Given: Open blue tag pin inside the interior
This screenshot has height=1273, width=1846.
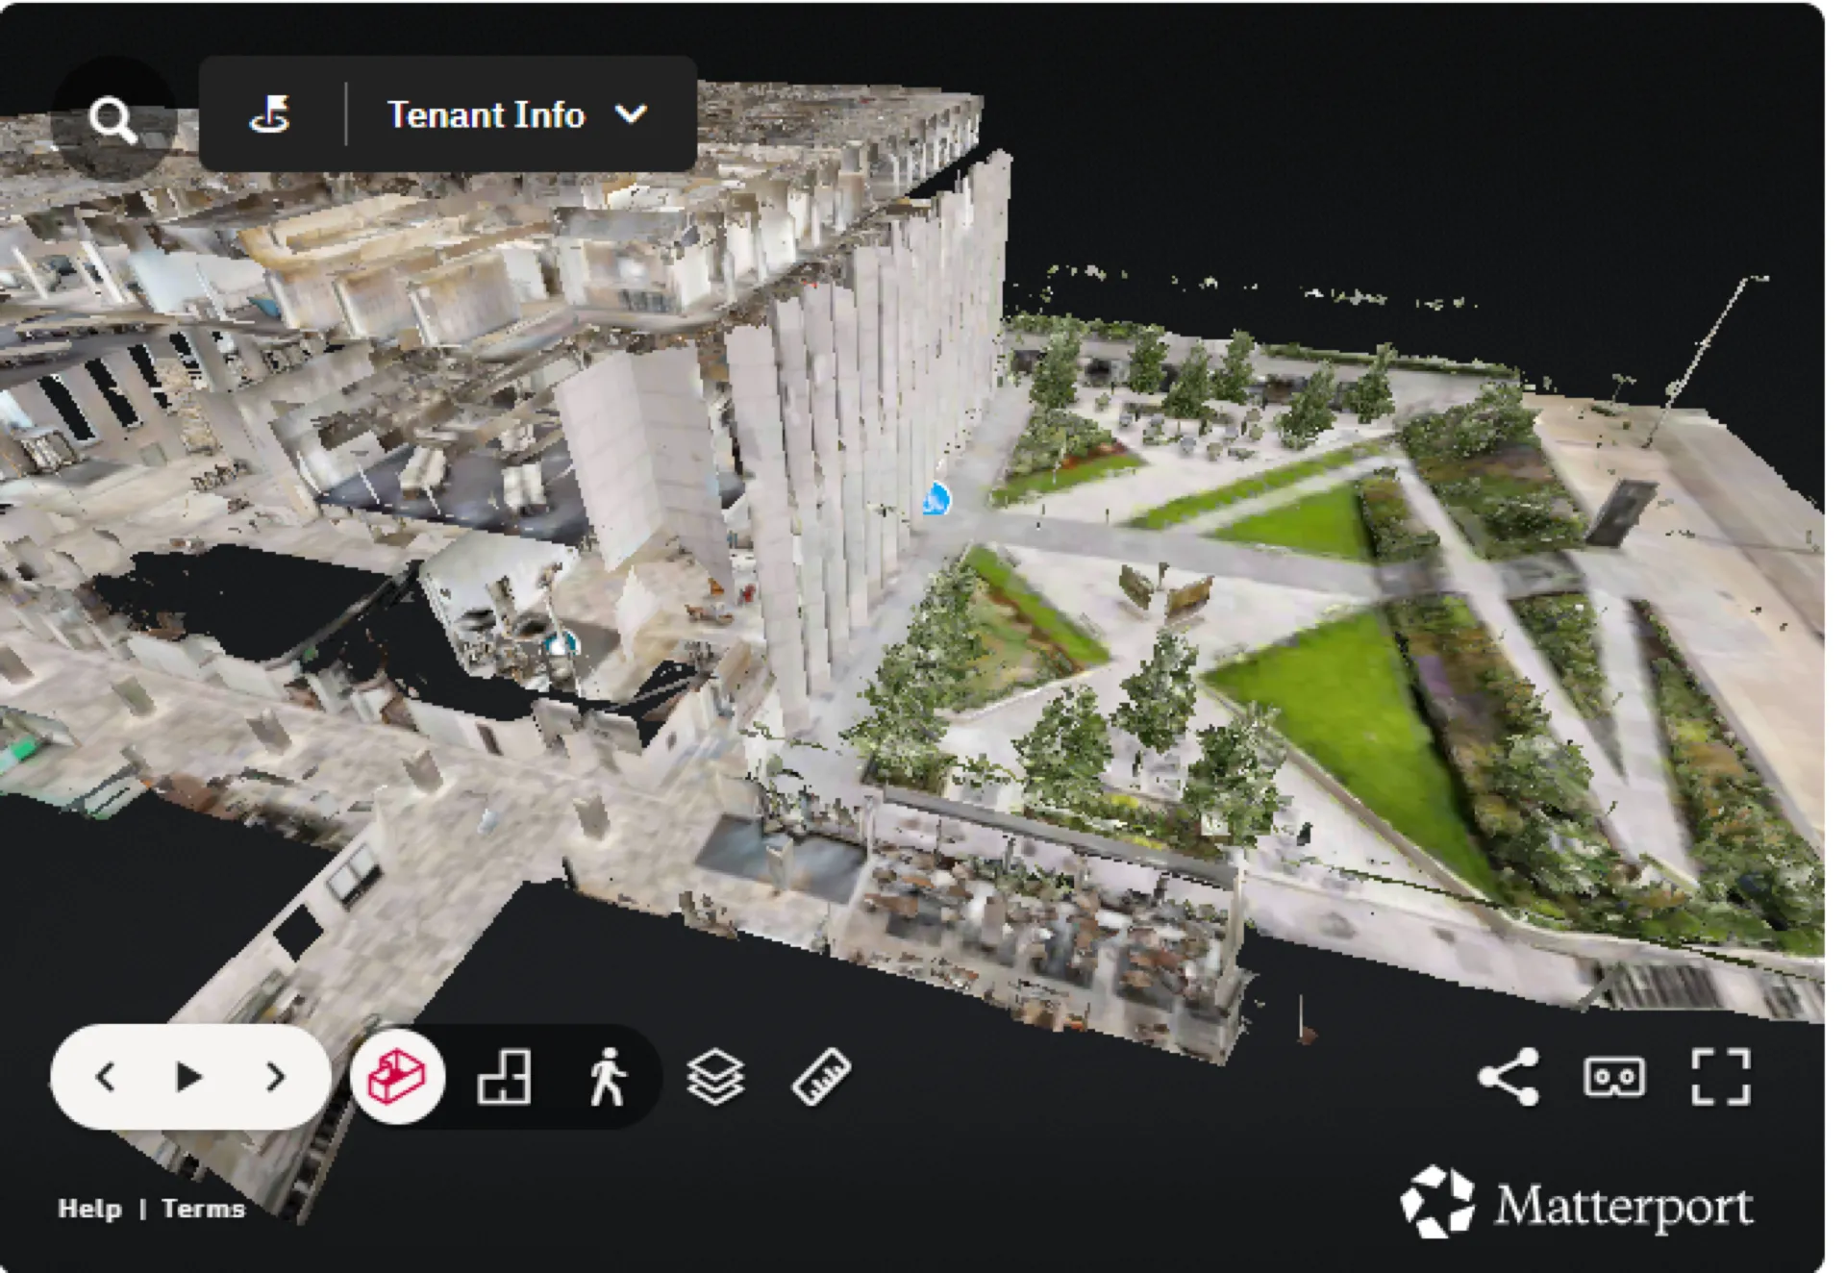Looking at the screenshot, I should pos(561,644).
